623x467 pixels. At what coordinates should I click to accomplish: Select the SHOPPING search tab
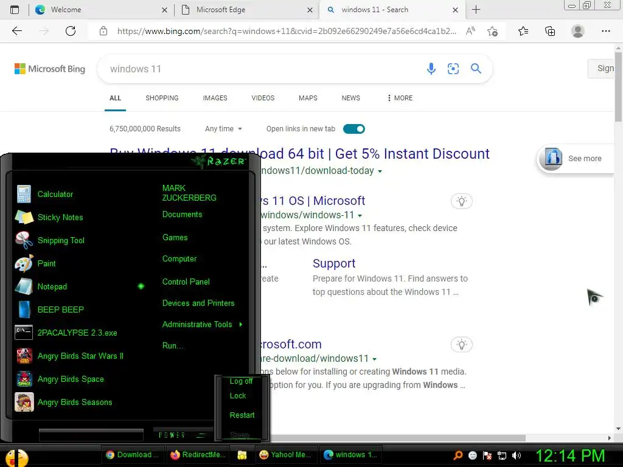162,98
